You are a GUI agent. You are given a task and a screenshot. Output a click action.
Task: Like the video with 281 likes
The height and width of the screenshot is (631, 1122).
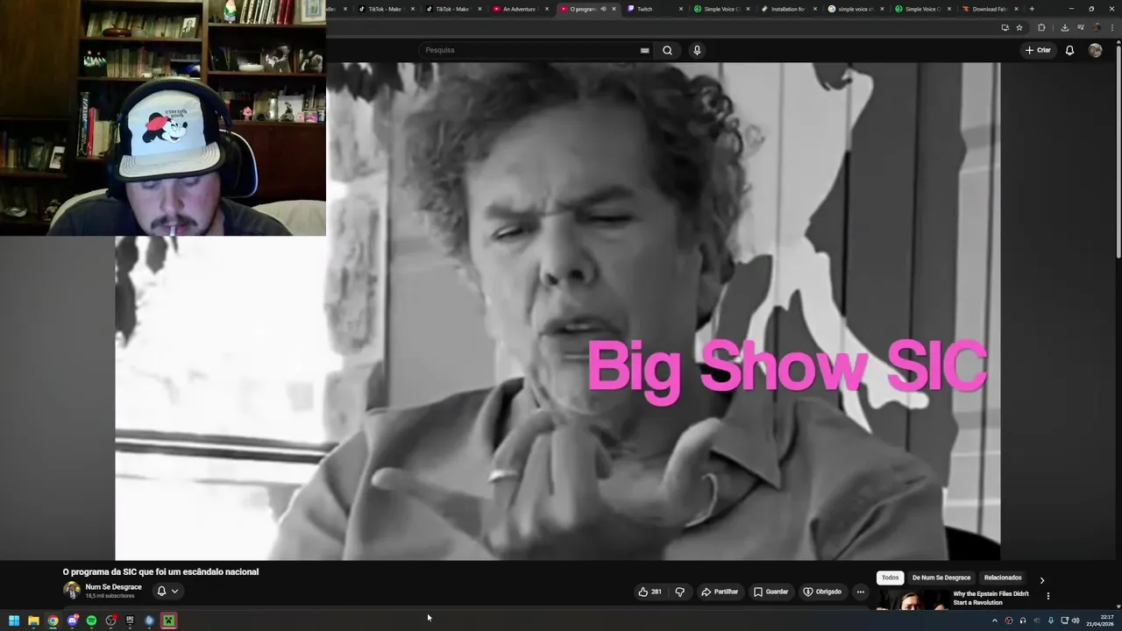point(650,592)
